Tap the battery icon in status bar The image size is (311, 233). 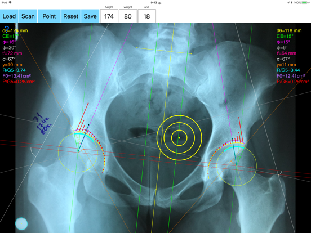pyautogui.click(x=305, y=3)
